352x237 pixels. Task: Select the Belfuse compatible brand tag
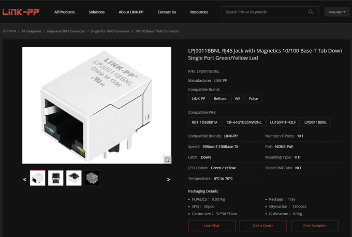[x=220, y=98]
